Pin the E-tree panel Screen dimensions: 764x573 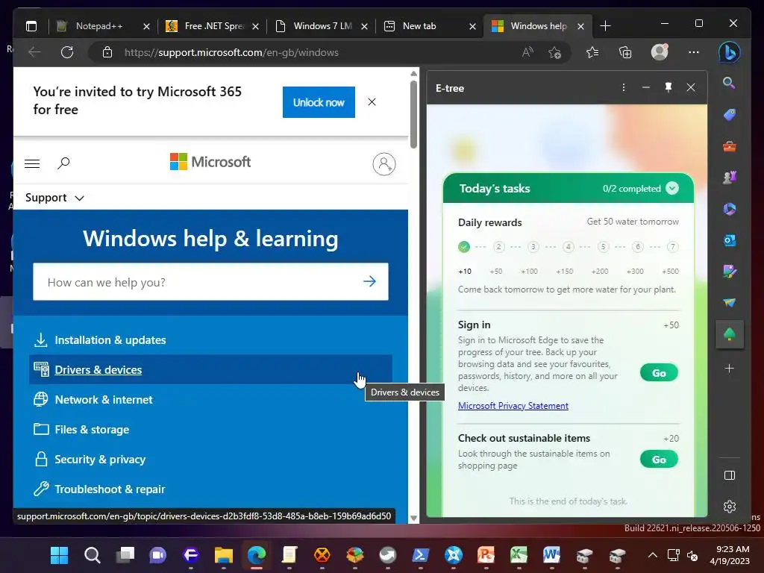pos(668,87)
